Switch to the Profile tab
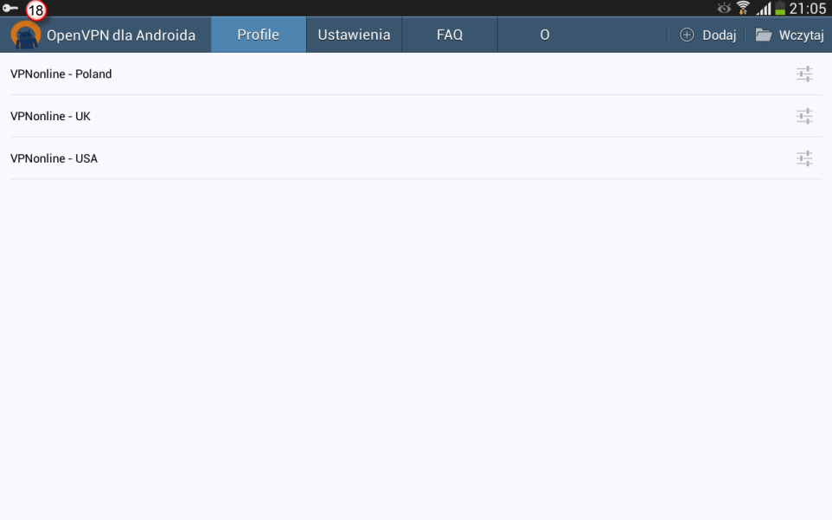The image size is (832, 520). tap(259, 35)
